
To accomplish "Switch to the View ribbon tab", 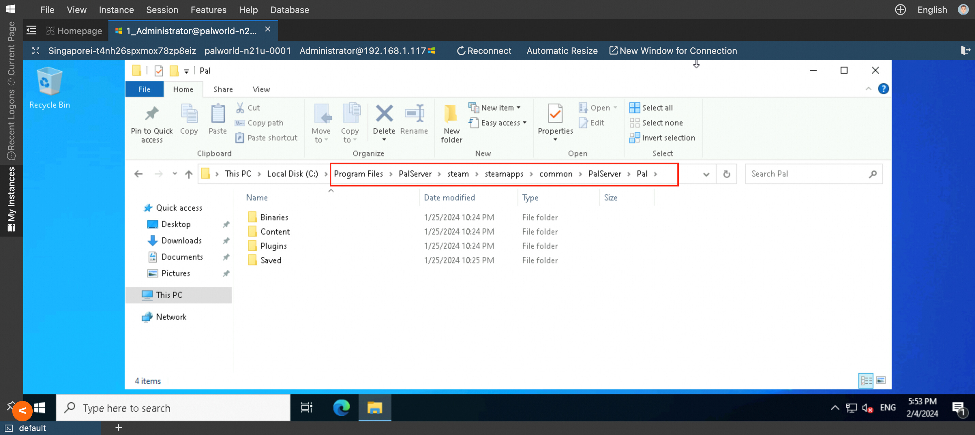I will (261, 89).
